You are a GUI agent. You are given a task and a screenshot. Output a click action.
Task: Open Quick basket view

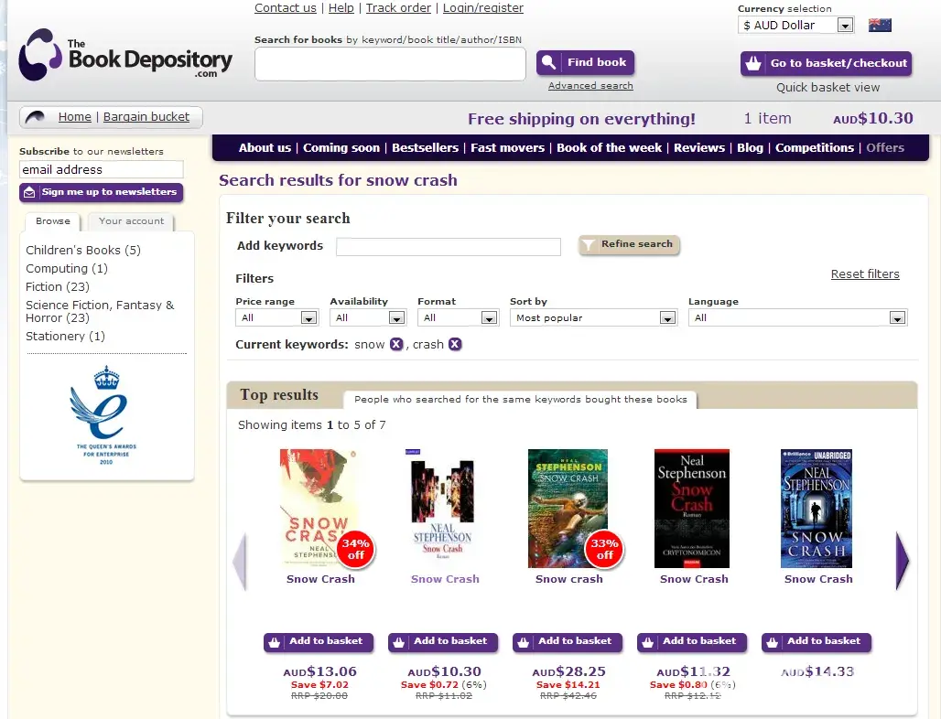point(827,88)
